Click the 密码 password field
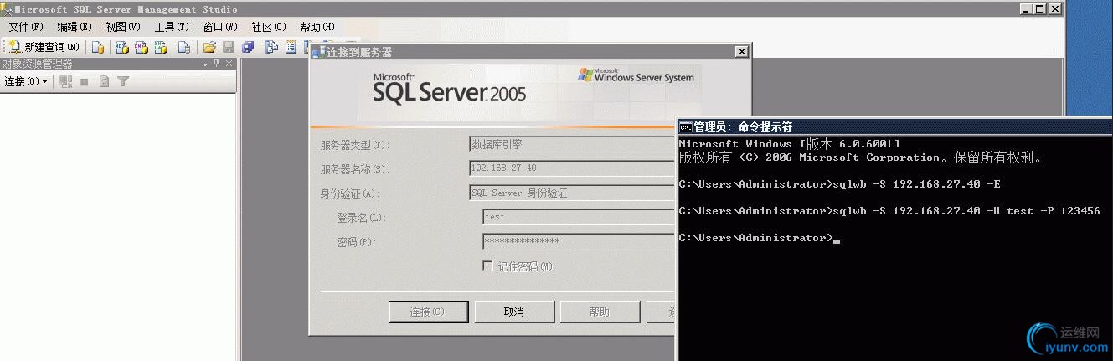The image size is (1113, 361). coord(580,241)
